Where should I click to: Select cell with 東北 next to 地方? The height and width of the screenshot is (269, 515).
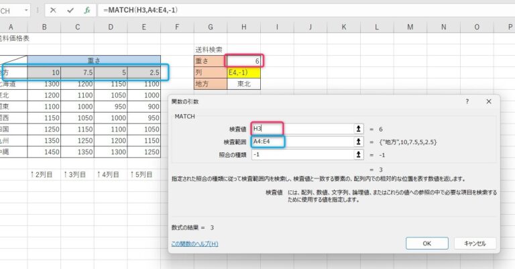pos(243,84)
